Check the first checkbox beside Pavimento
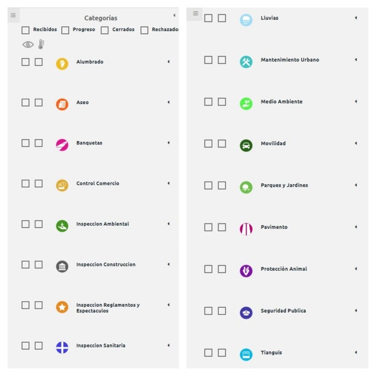Viewport: 376px width, 376px height. [x=208, y=227]
